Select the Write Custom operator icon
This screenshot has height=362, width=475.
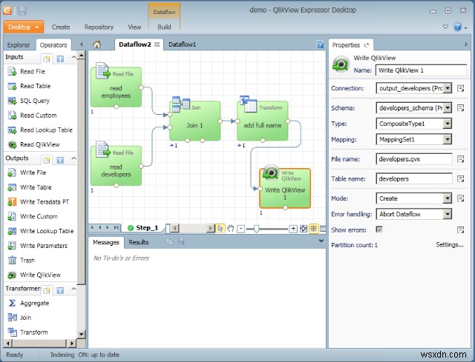pyautogui.click(x=12, y=216)
